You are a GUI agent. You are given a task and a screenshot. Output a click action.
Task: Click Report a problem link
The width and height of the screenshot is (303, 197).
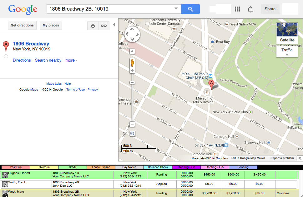pyautogui.click(x=282, y=158)
